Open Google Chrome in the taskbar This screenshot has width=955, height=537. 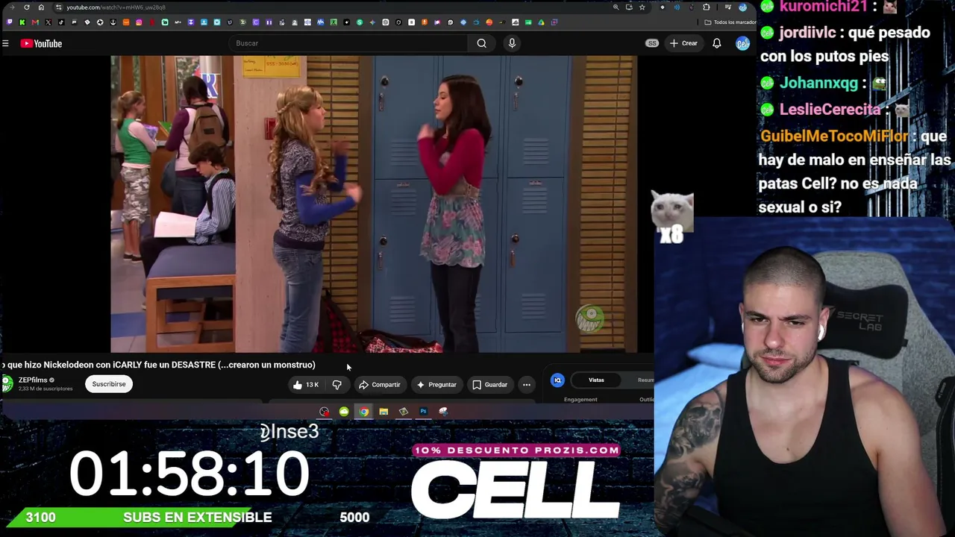tap(363, 412)
